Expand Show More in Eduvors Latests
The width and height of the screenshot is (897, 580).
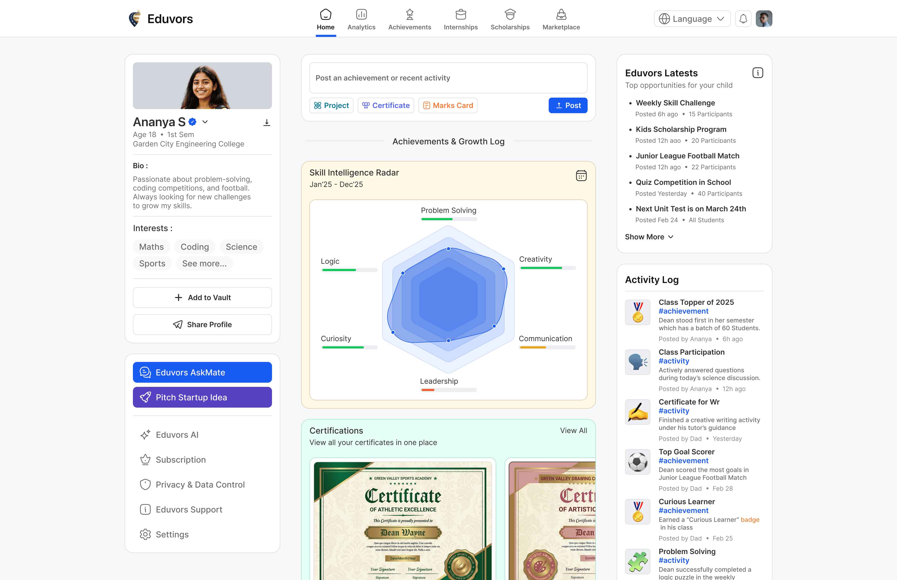[649, 237]
